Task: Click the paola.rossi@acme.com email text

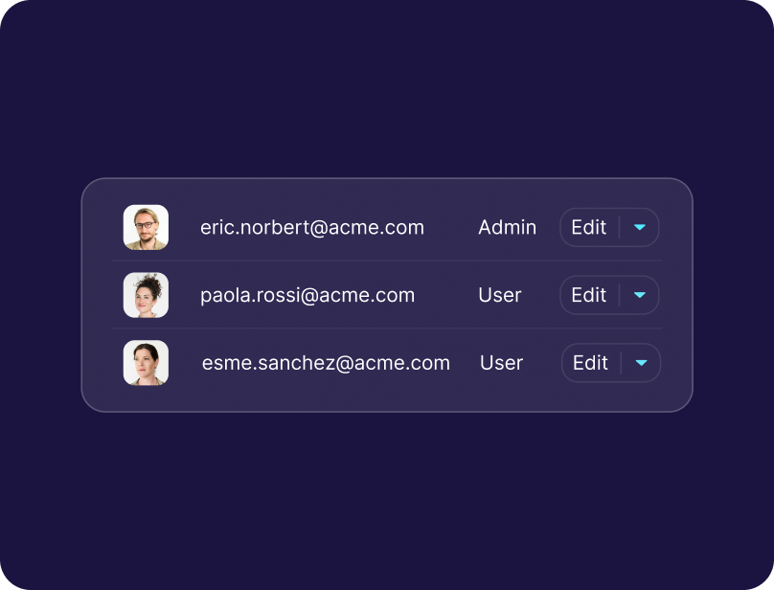Action: coord(307,295)
